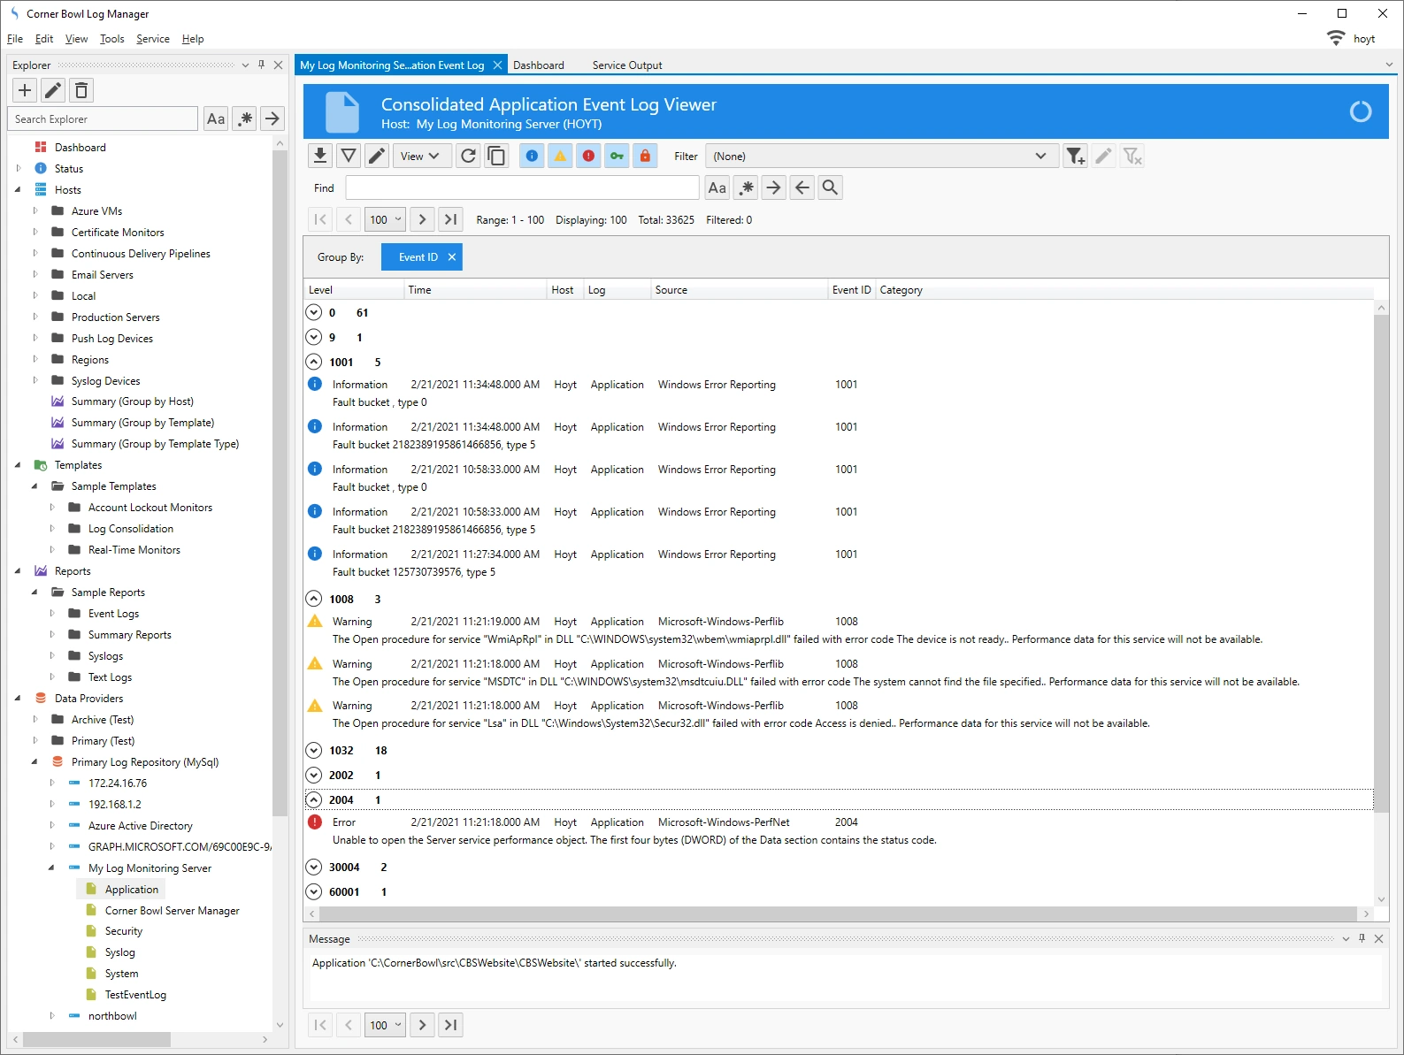This screenshot has height=1055, width=1404.
Task: Open the bottom page size 100 dropdown
Action: coord(385,1025)
